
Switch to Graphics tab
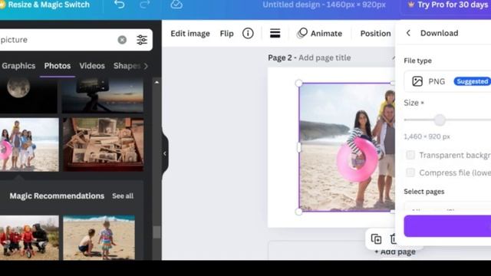click(x=18, y=66)
